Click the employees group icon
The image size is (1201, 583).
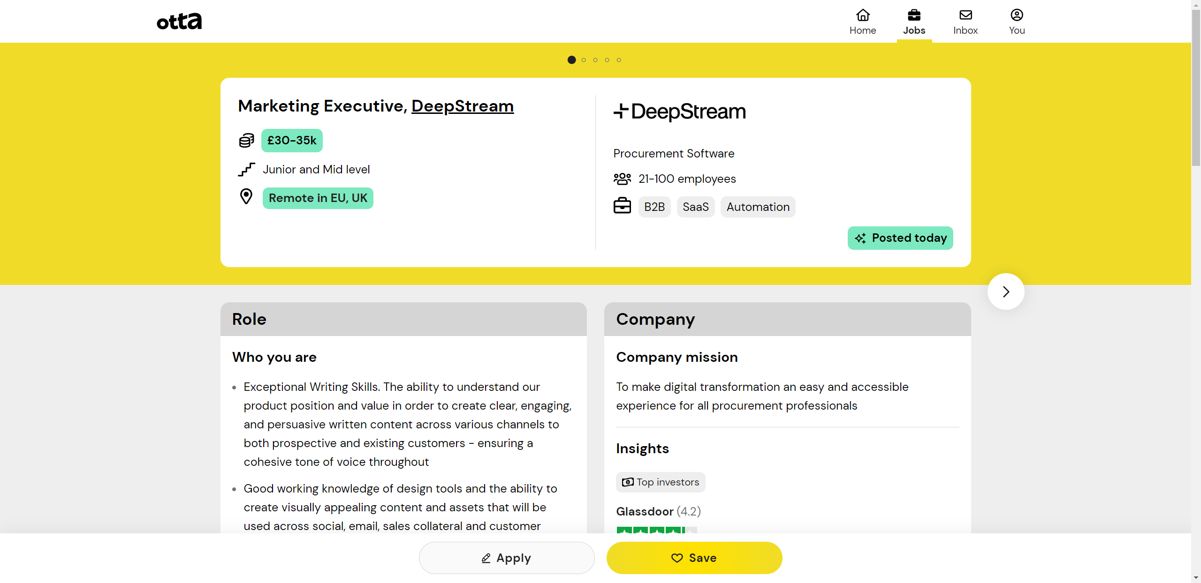(x=622, y=179)
